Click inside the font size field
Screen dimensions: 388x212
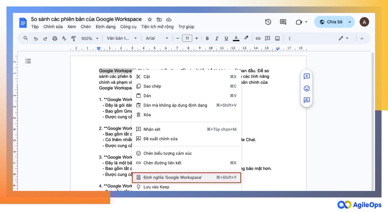pos(187,38)
